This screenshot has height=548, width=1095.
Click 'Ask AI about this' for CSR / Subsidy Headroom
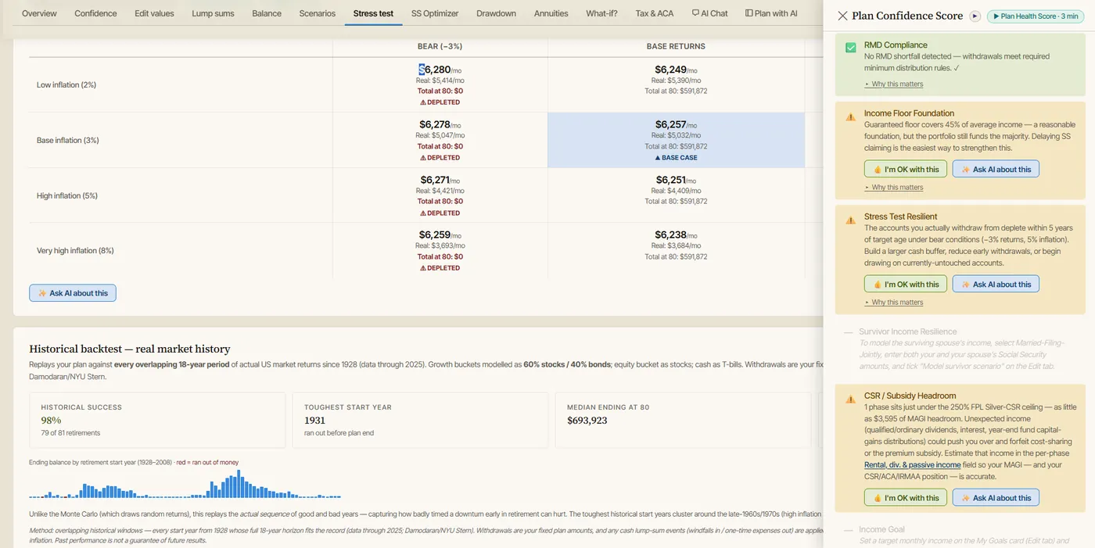click(996, 497)
